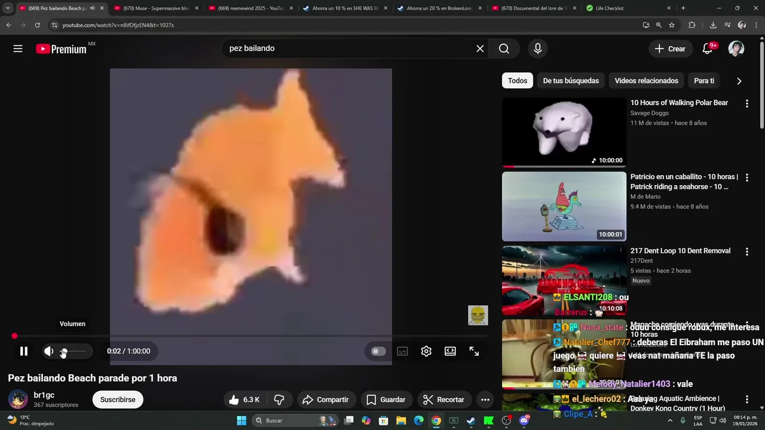Select the Todos filter chip
The image size is (765, 430).
pyautogui.click(x=518, y=81)
